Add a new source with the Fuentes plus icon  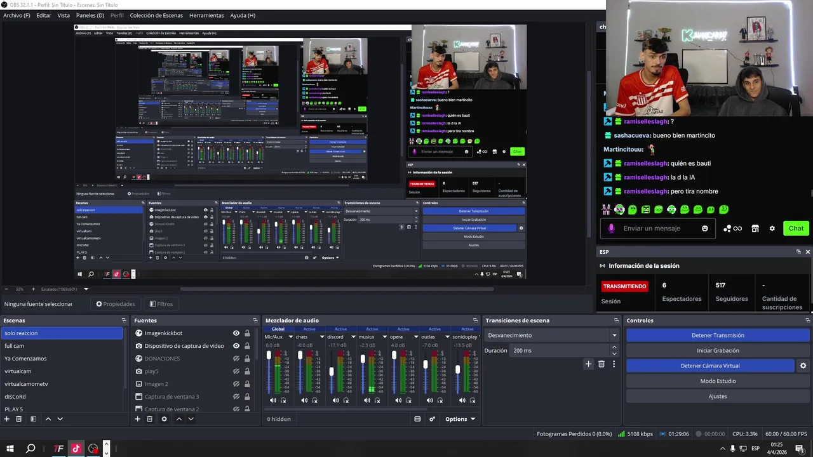point(137,419)
